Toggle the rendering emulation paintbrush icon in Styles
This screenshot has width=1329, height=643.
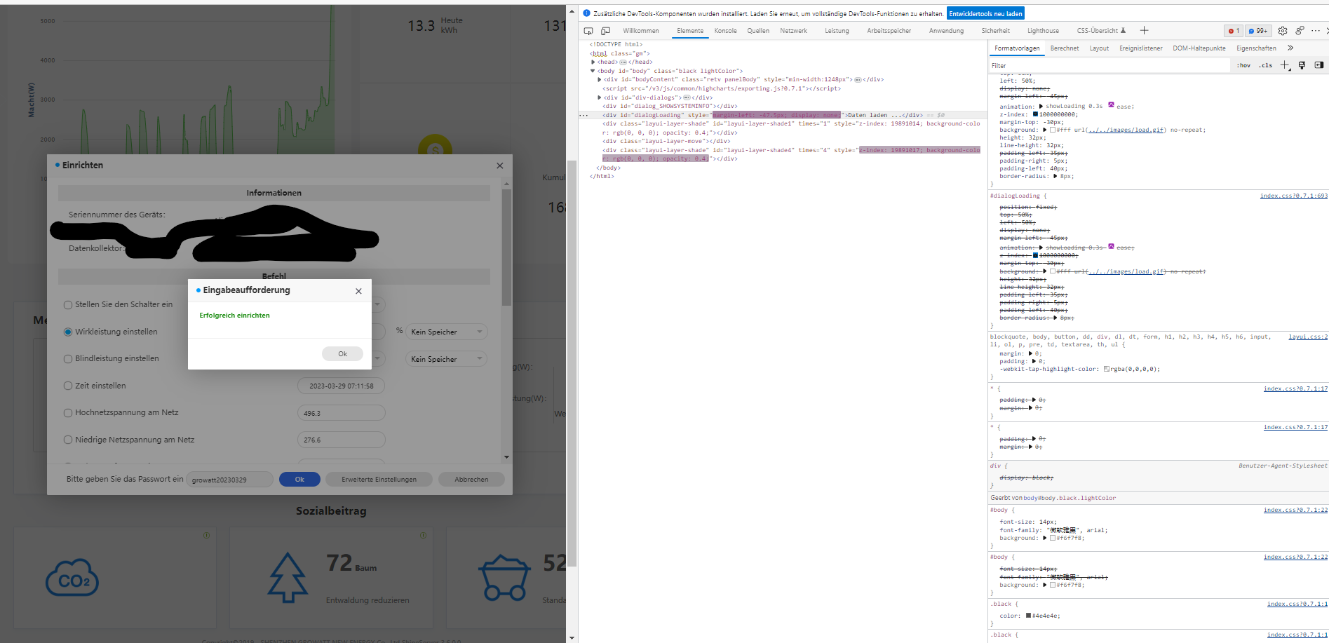(x=1302, y=65)
